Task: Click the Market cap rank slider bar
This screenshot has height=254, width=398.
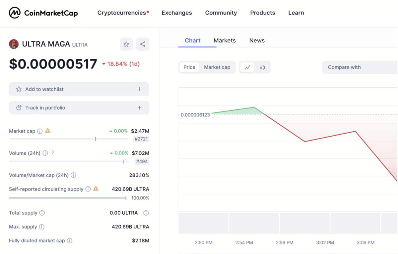Action: [68, 139]
